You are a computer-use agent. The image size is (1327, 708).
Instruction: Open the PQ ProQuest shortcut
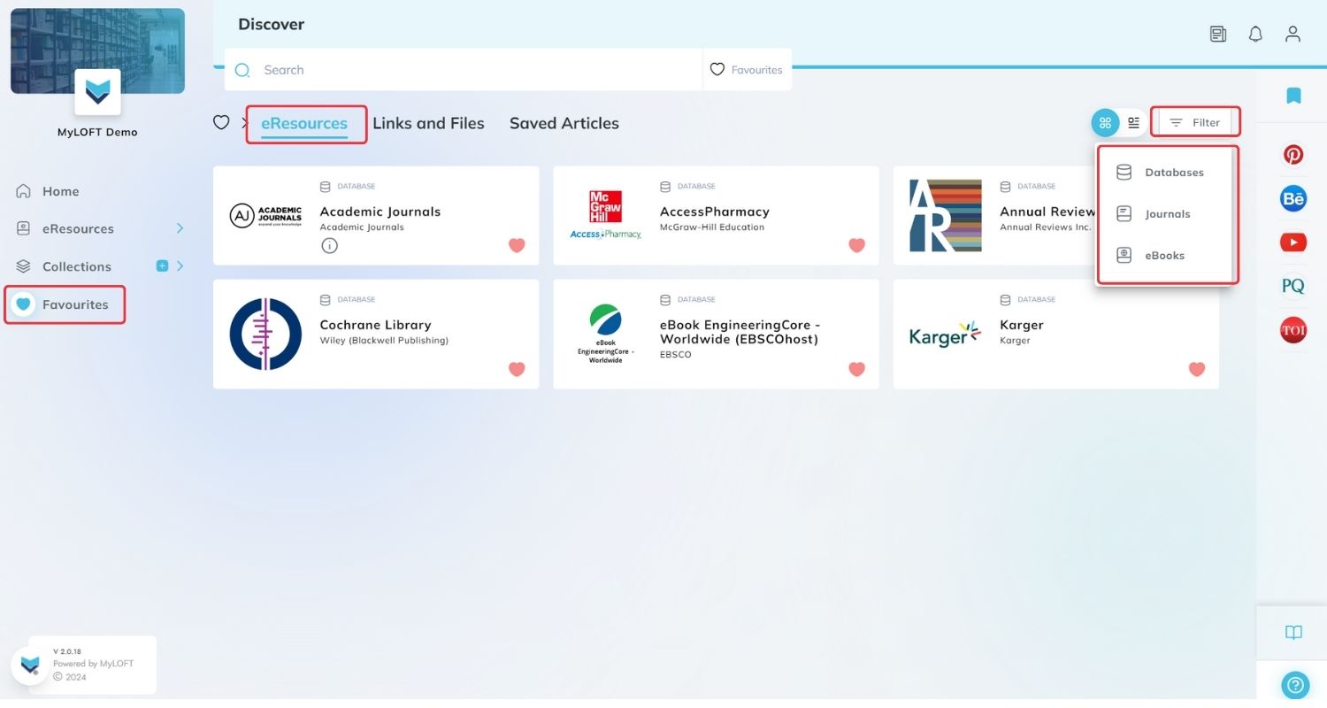[x=1293, y=286]
